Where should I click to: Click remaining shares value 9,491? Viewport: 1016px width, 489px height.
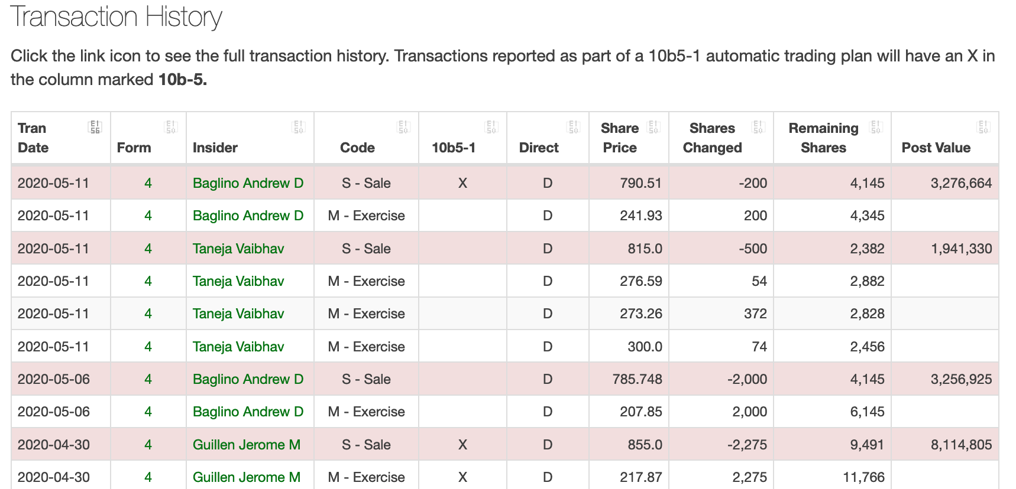tap(867, 445)
